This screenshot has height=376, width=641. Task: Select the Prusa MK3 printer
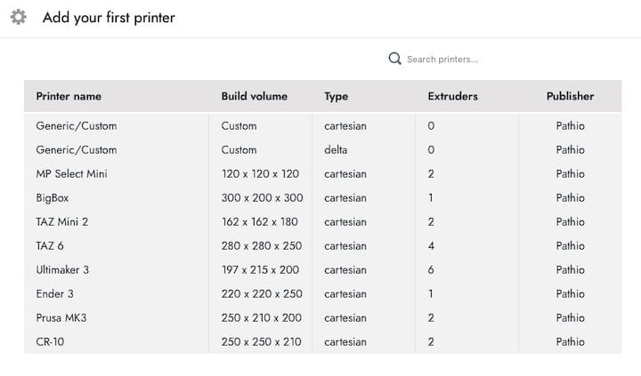pos(60,318)
